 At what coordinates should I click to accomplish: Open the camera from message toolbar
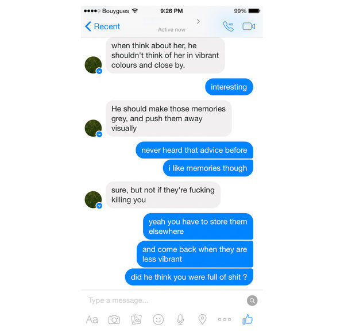coord(114,319)
